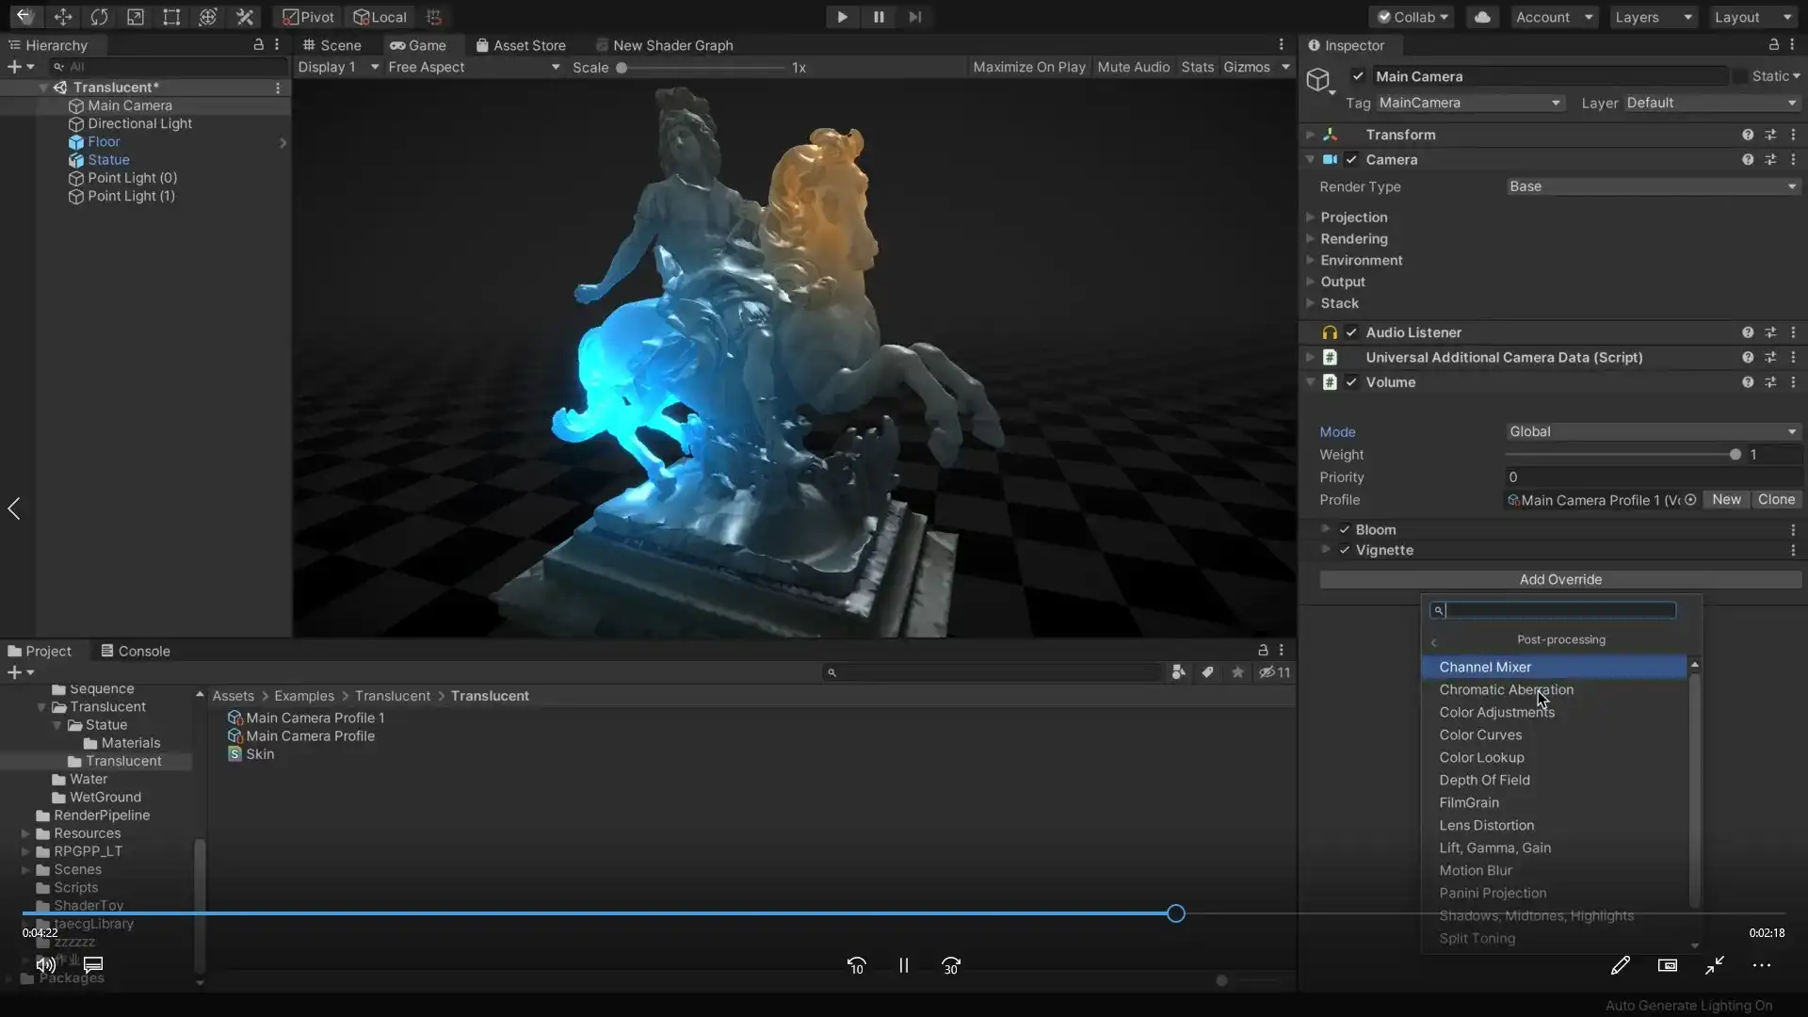Click the pencil annotation icon bottom right
Screen dimensions: 1808x1017
[1621, 965]
